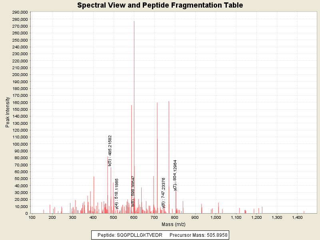Click the 290,000 tick on intensity axis

(x=19, y=12)
